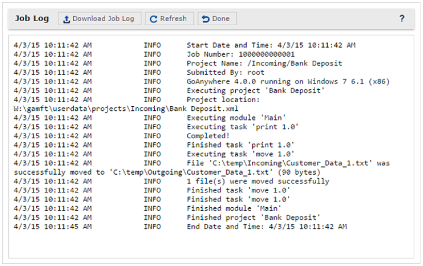This screenshot has width=423, height=266.
Task: Click the Submitted By: root log line
Action: (139, 73)
